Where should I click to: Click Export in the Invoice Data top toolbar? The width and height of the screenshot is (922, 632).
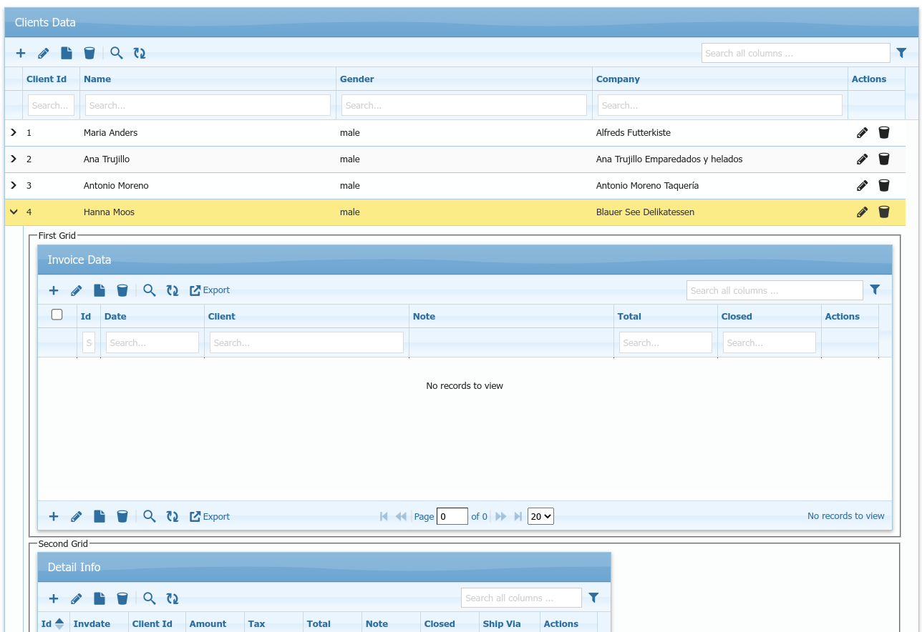coord(210,290)
